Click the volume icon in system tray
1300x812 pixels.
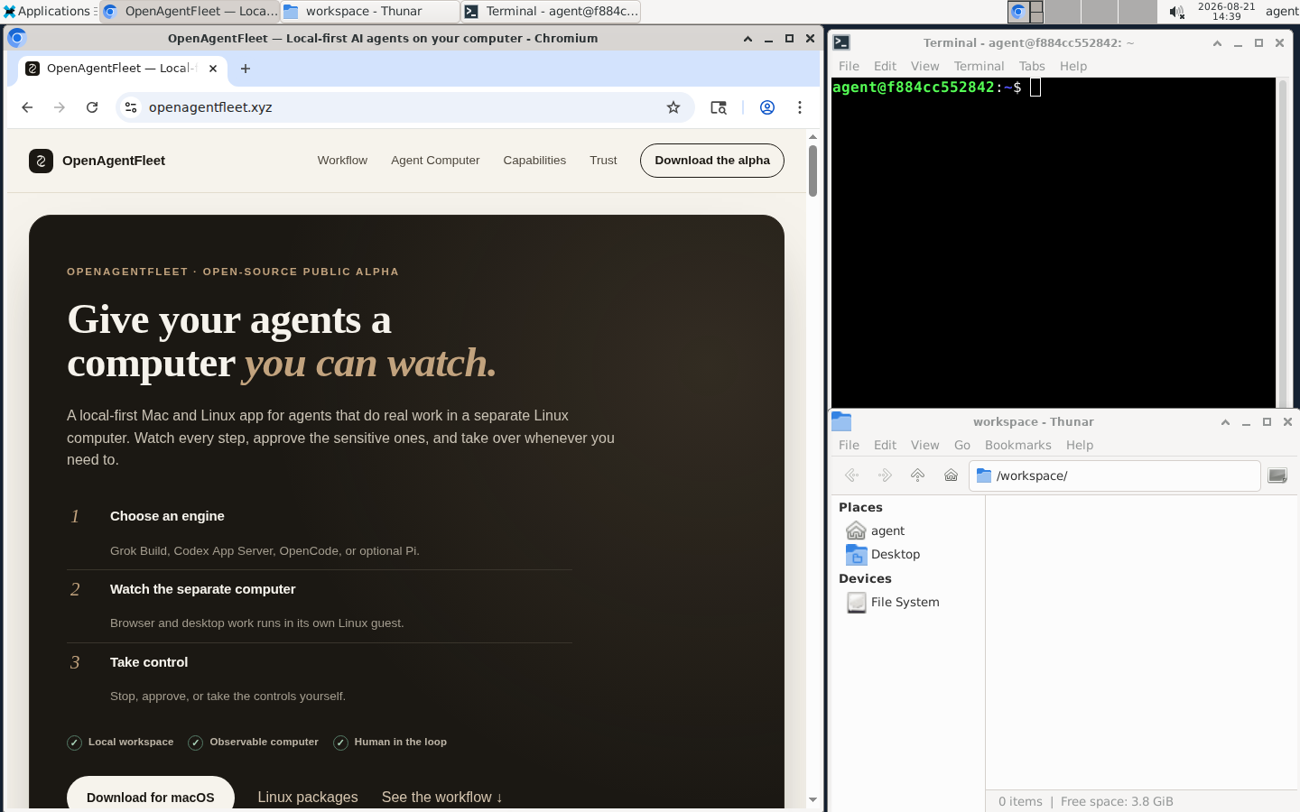click(x=1176, y=12)
